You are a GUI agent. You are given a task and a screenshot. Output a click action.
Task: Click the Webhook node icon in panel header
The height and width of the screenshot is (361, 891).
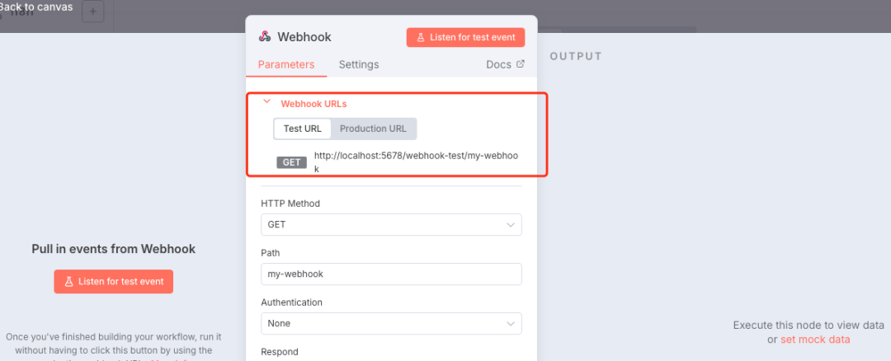[x=265, y=37]
